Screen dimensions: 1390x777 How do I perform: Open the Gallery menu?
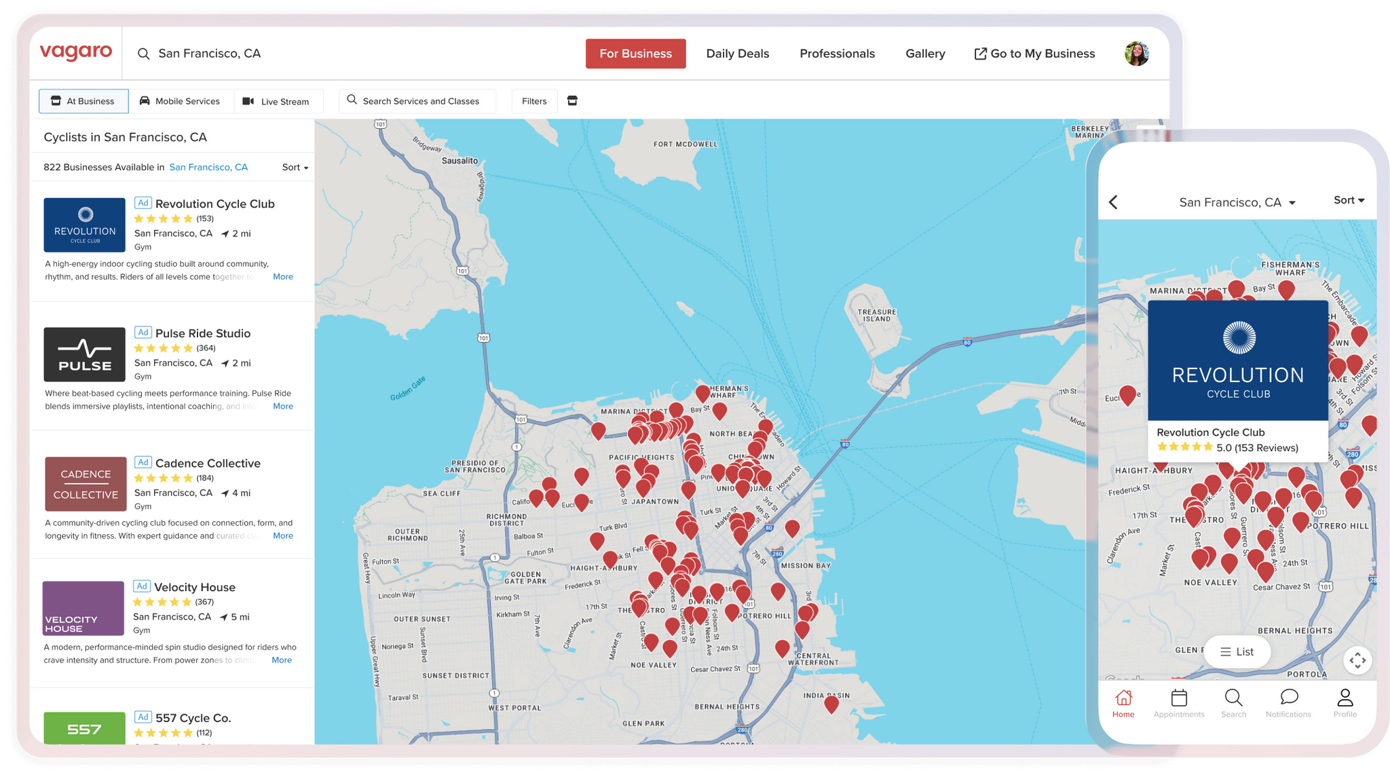coord(925,54)
